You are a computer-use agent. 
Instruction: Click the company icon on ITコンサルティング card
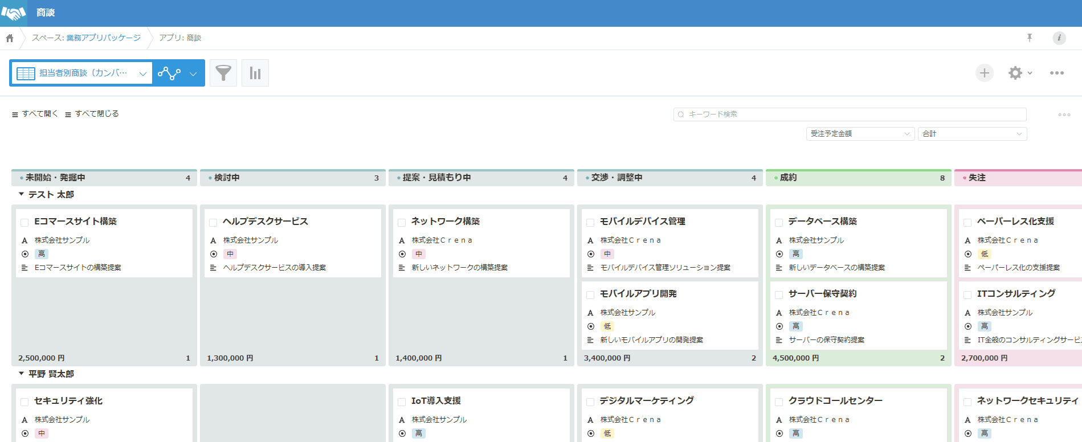tap(967, 313)
